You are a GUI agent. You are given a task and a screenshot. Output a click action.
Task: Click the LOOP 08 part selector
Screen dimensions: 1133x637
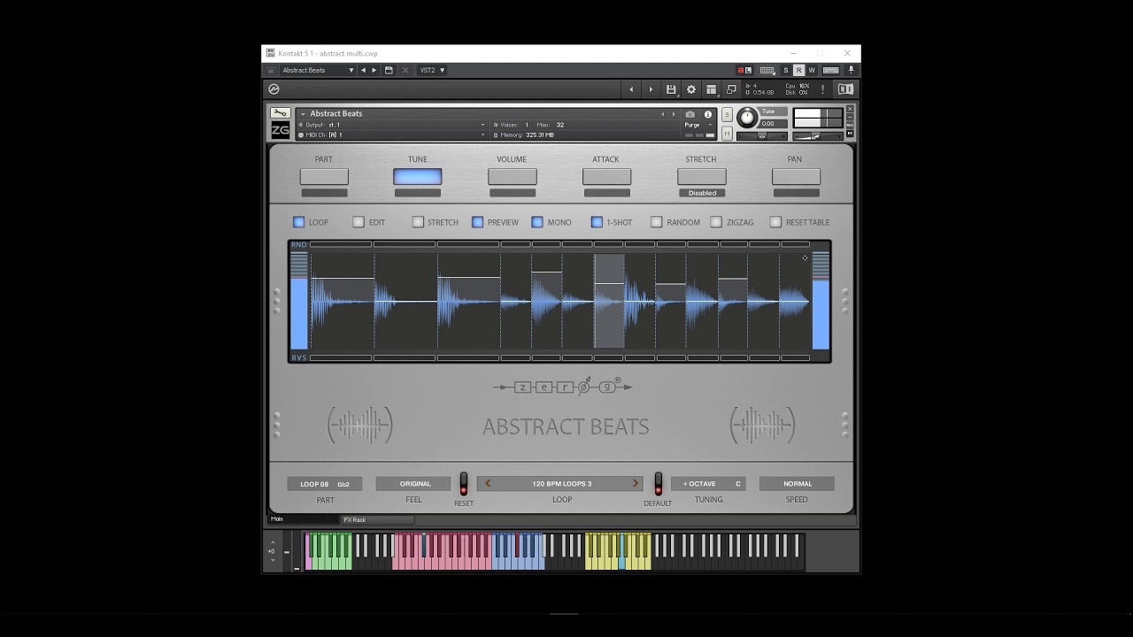click(325, 484)
